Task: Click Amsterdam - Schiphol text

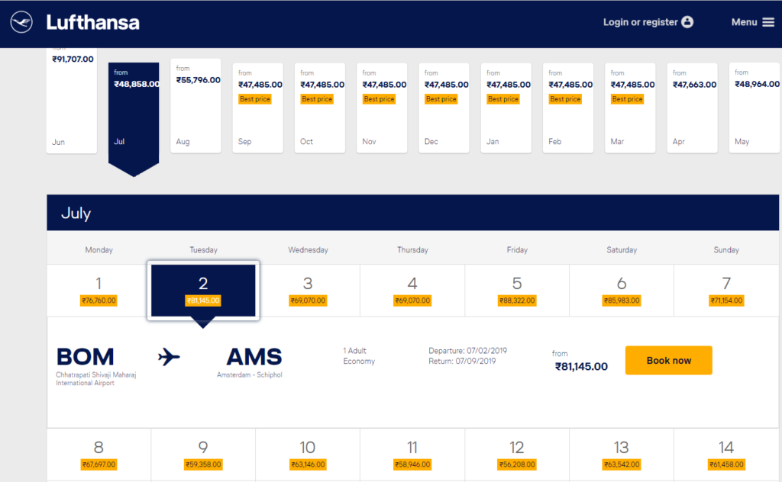Action: coord(250,375)
